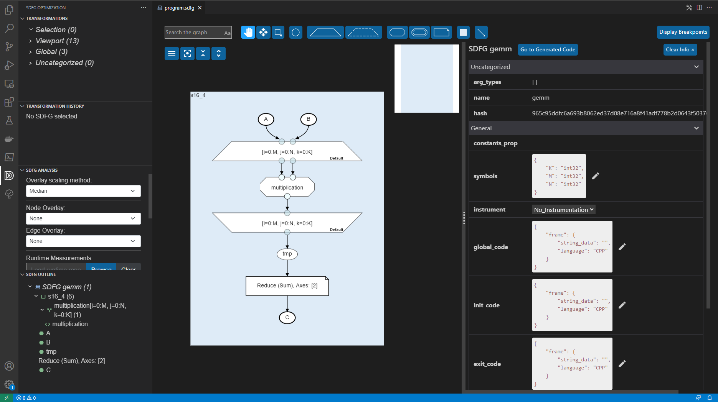The height and width of the screenshot is (402, 718).
Task: Edit the exit_code property with pencil
Action: (x=622, y=364)
